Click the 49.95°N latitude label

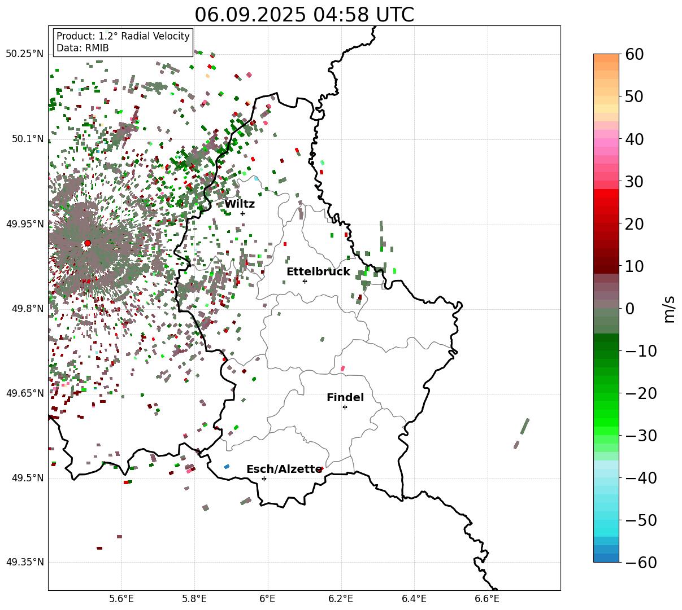[x=24, y=224]
